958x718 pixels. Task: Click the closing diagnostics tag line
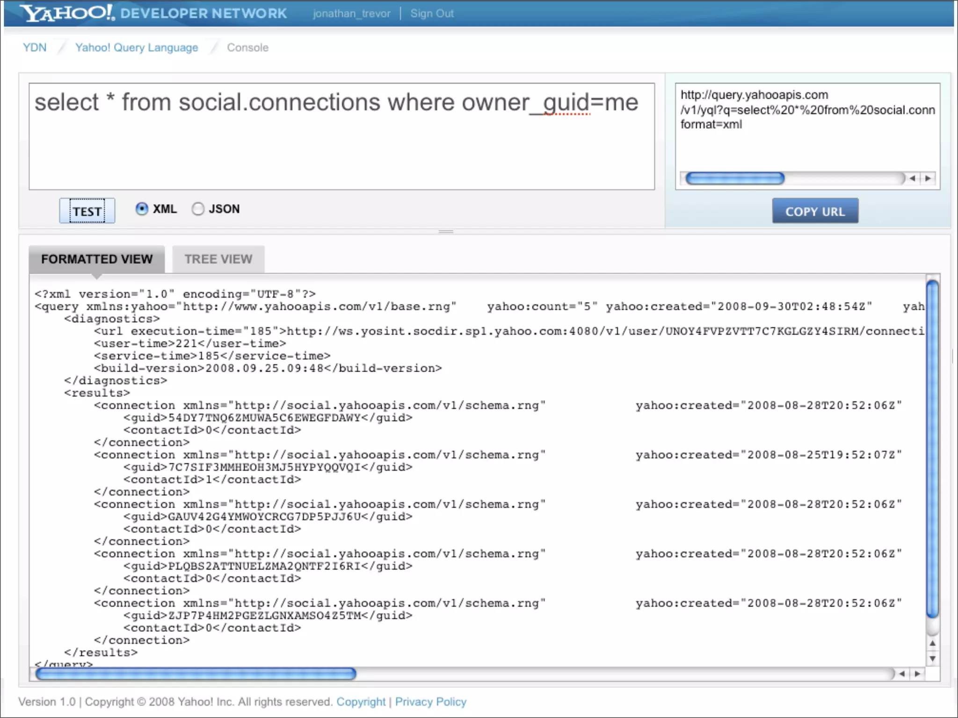pyautogui.click(x=116, y=381)
